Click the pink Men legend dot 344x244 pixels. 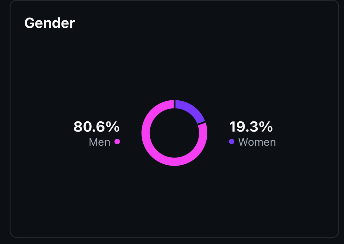[x=117, y=141]
